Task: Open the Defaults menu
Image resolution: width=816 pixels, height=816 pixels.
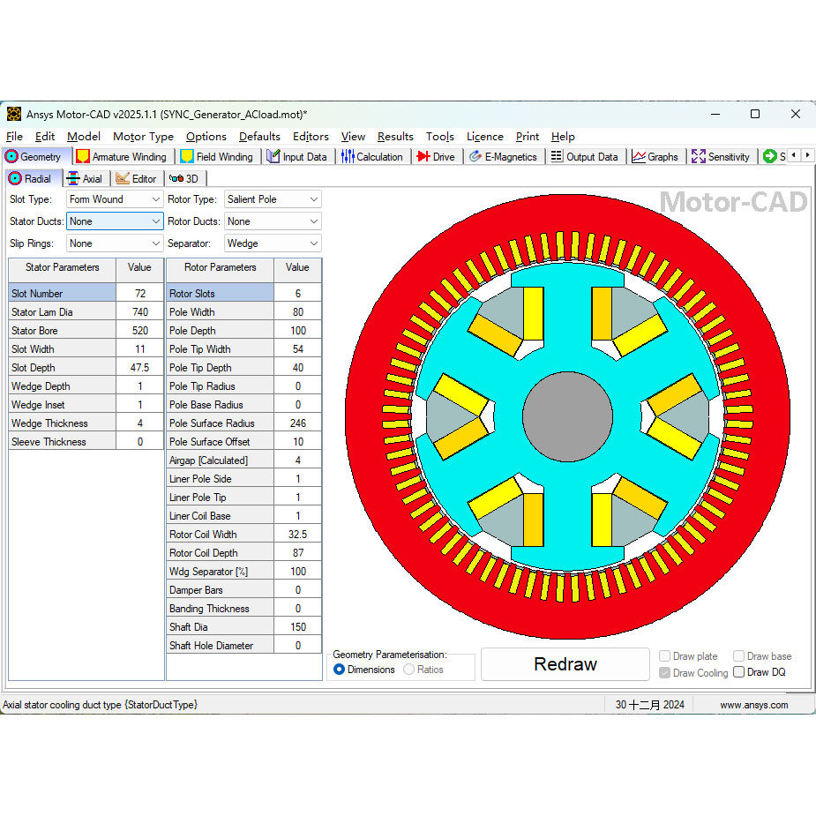Action: pyautogui.click(x=259, y=137)
